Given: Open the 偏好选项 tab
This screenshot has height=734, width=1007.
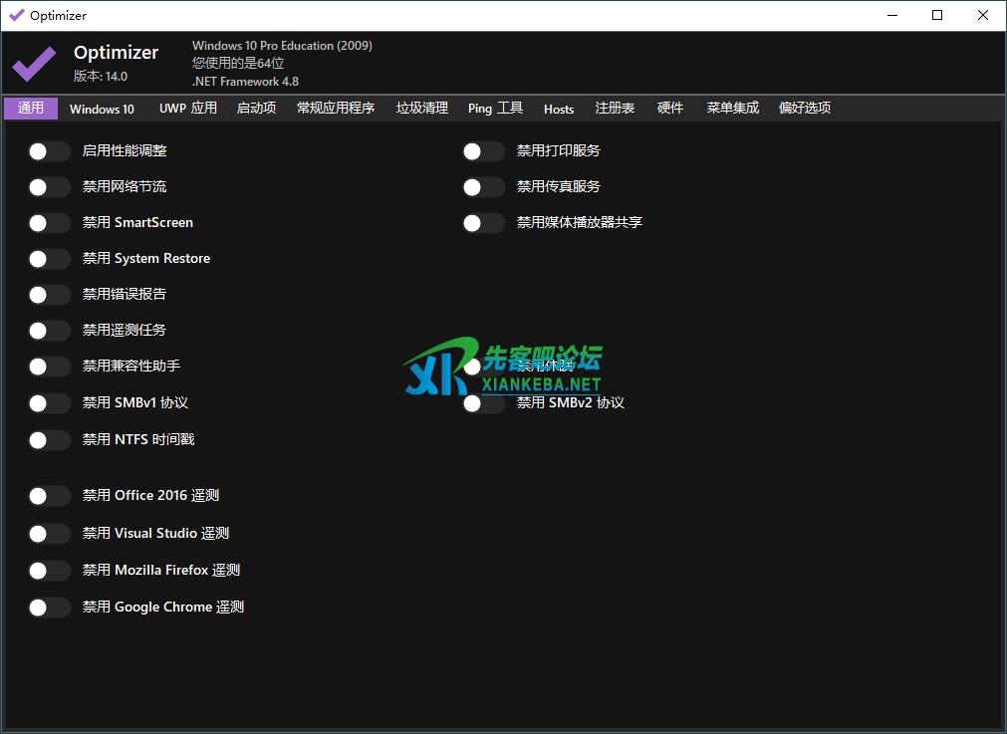Looking at the screenshot, I should click(x=804, y=109).
